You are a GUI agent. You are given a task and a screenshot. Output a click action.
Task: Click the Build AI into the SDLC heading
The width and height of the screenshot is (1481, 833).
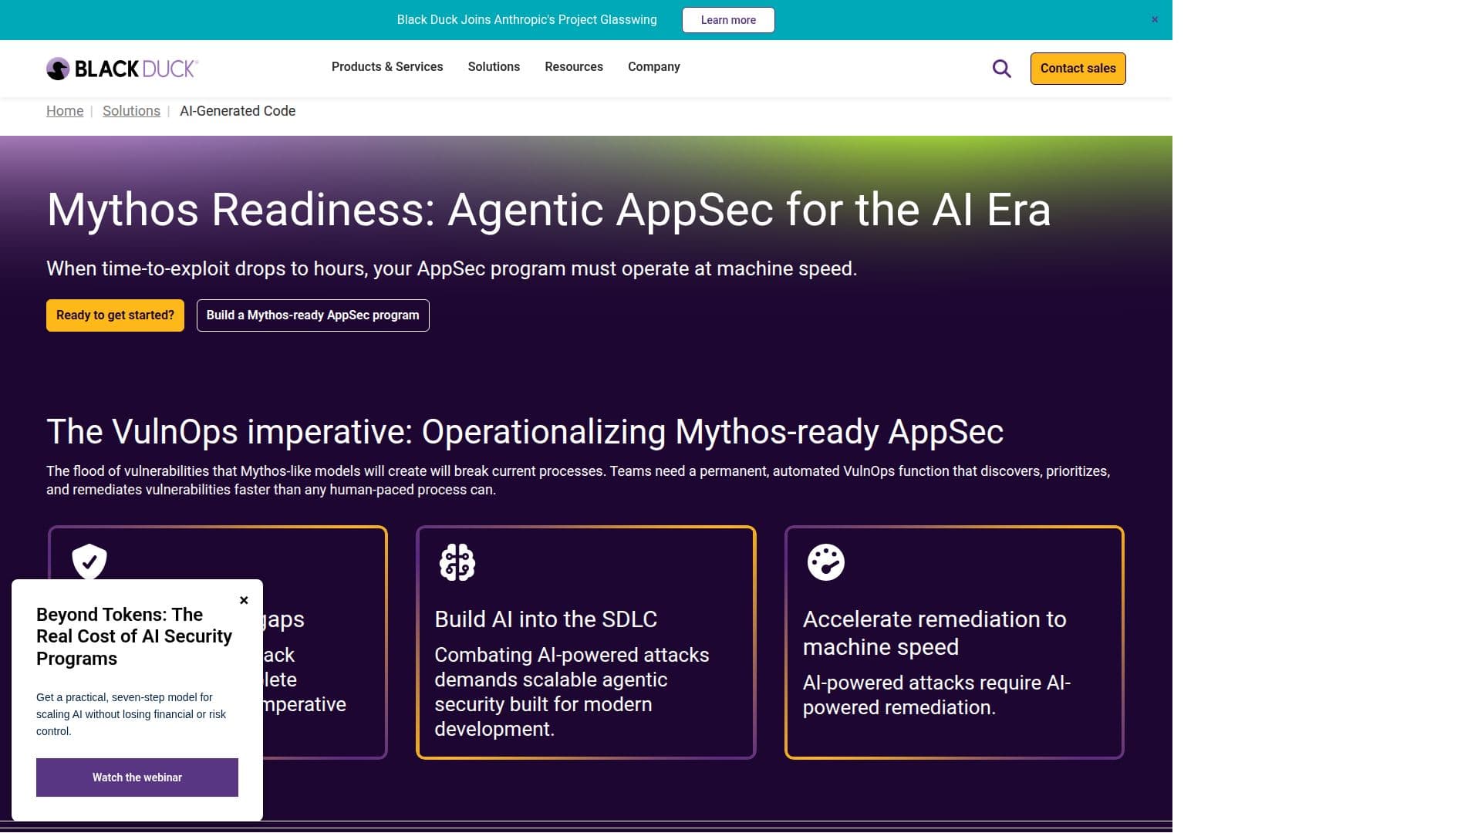(545, 619)
